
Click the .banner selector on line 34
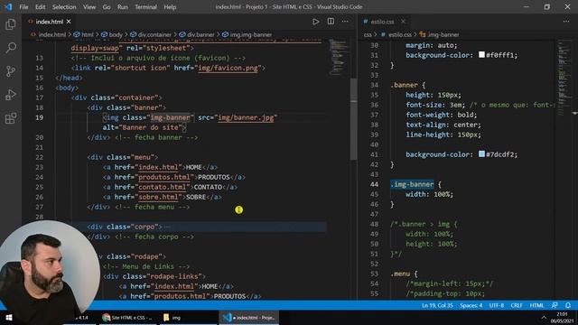(404, 85)
